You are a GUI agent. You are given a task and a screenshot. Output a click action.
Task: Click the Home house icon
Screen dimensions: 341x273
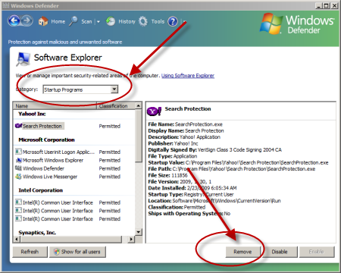[43, 21]
